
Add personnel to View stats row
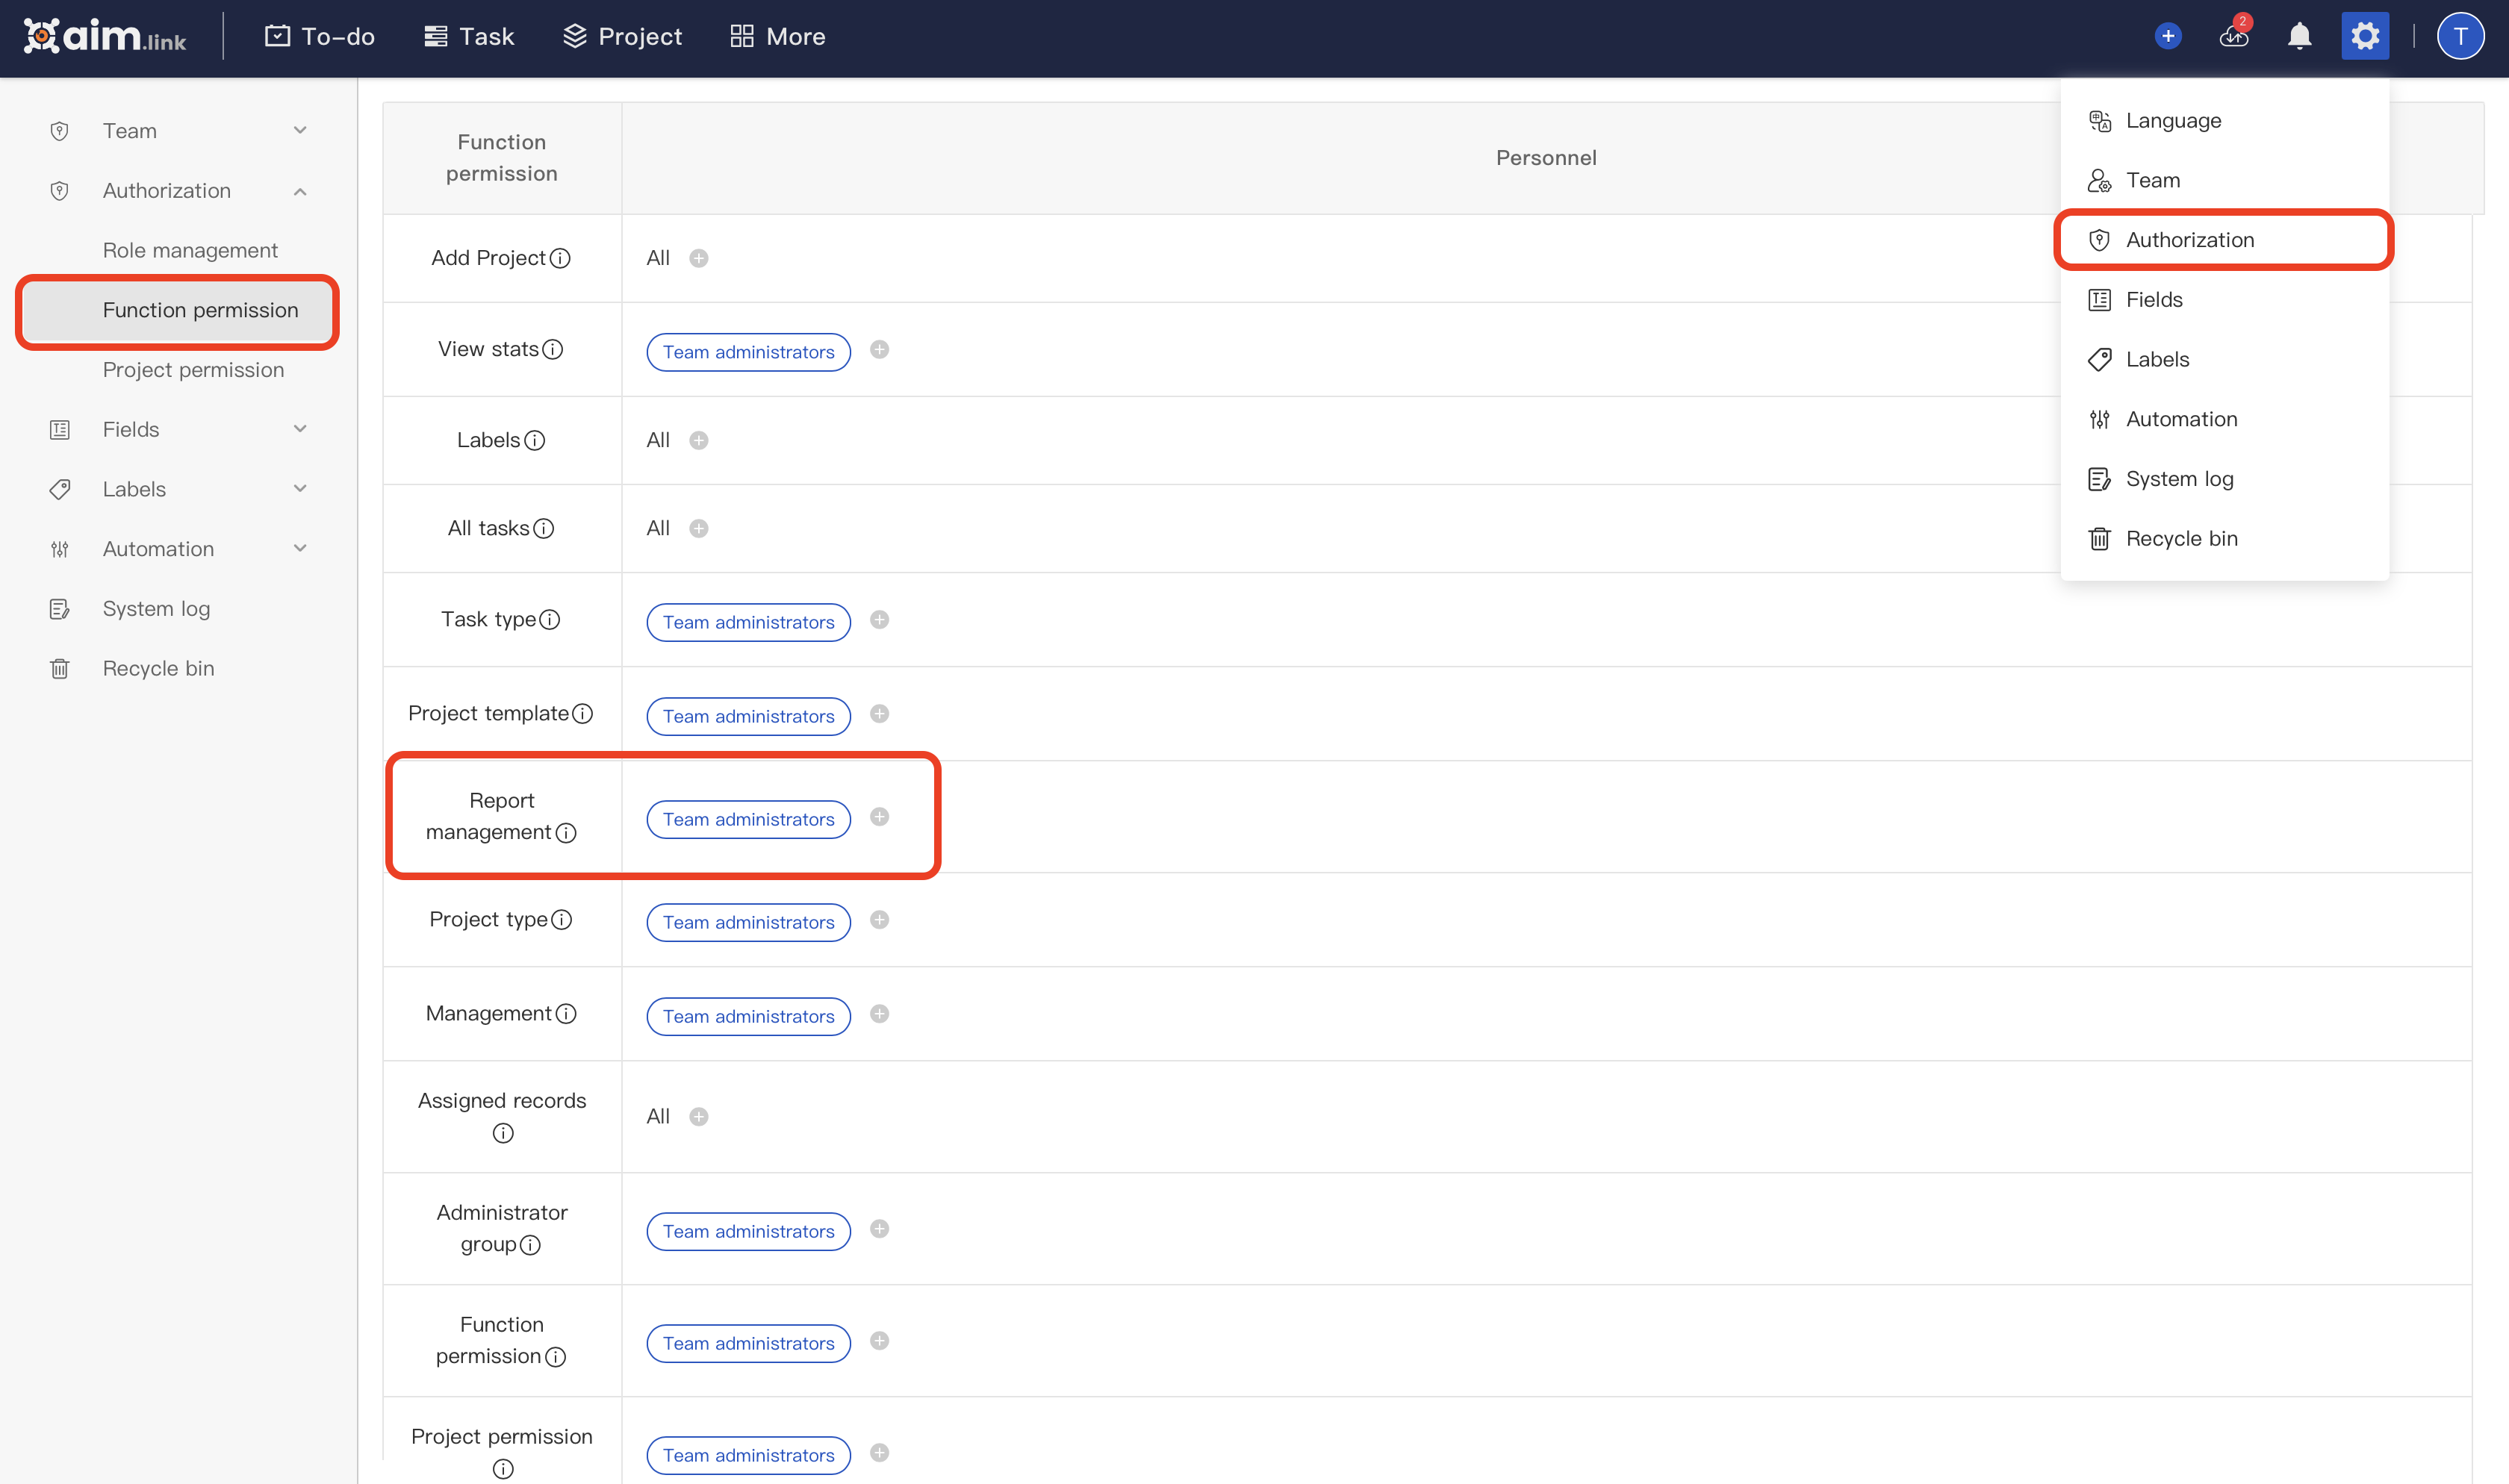click(879, 349)
